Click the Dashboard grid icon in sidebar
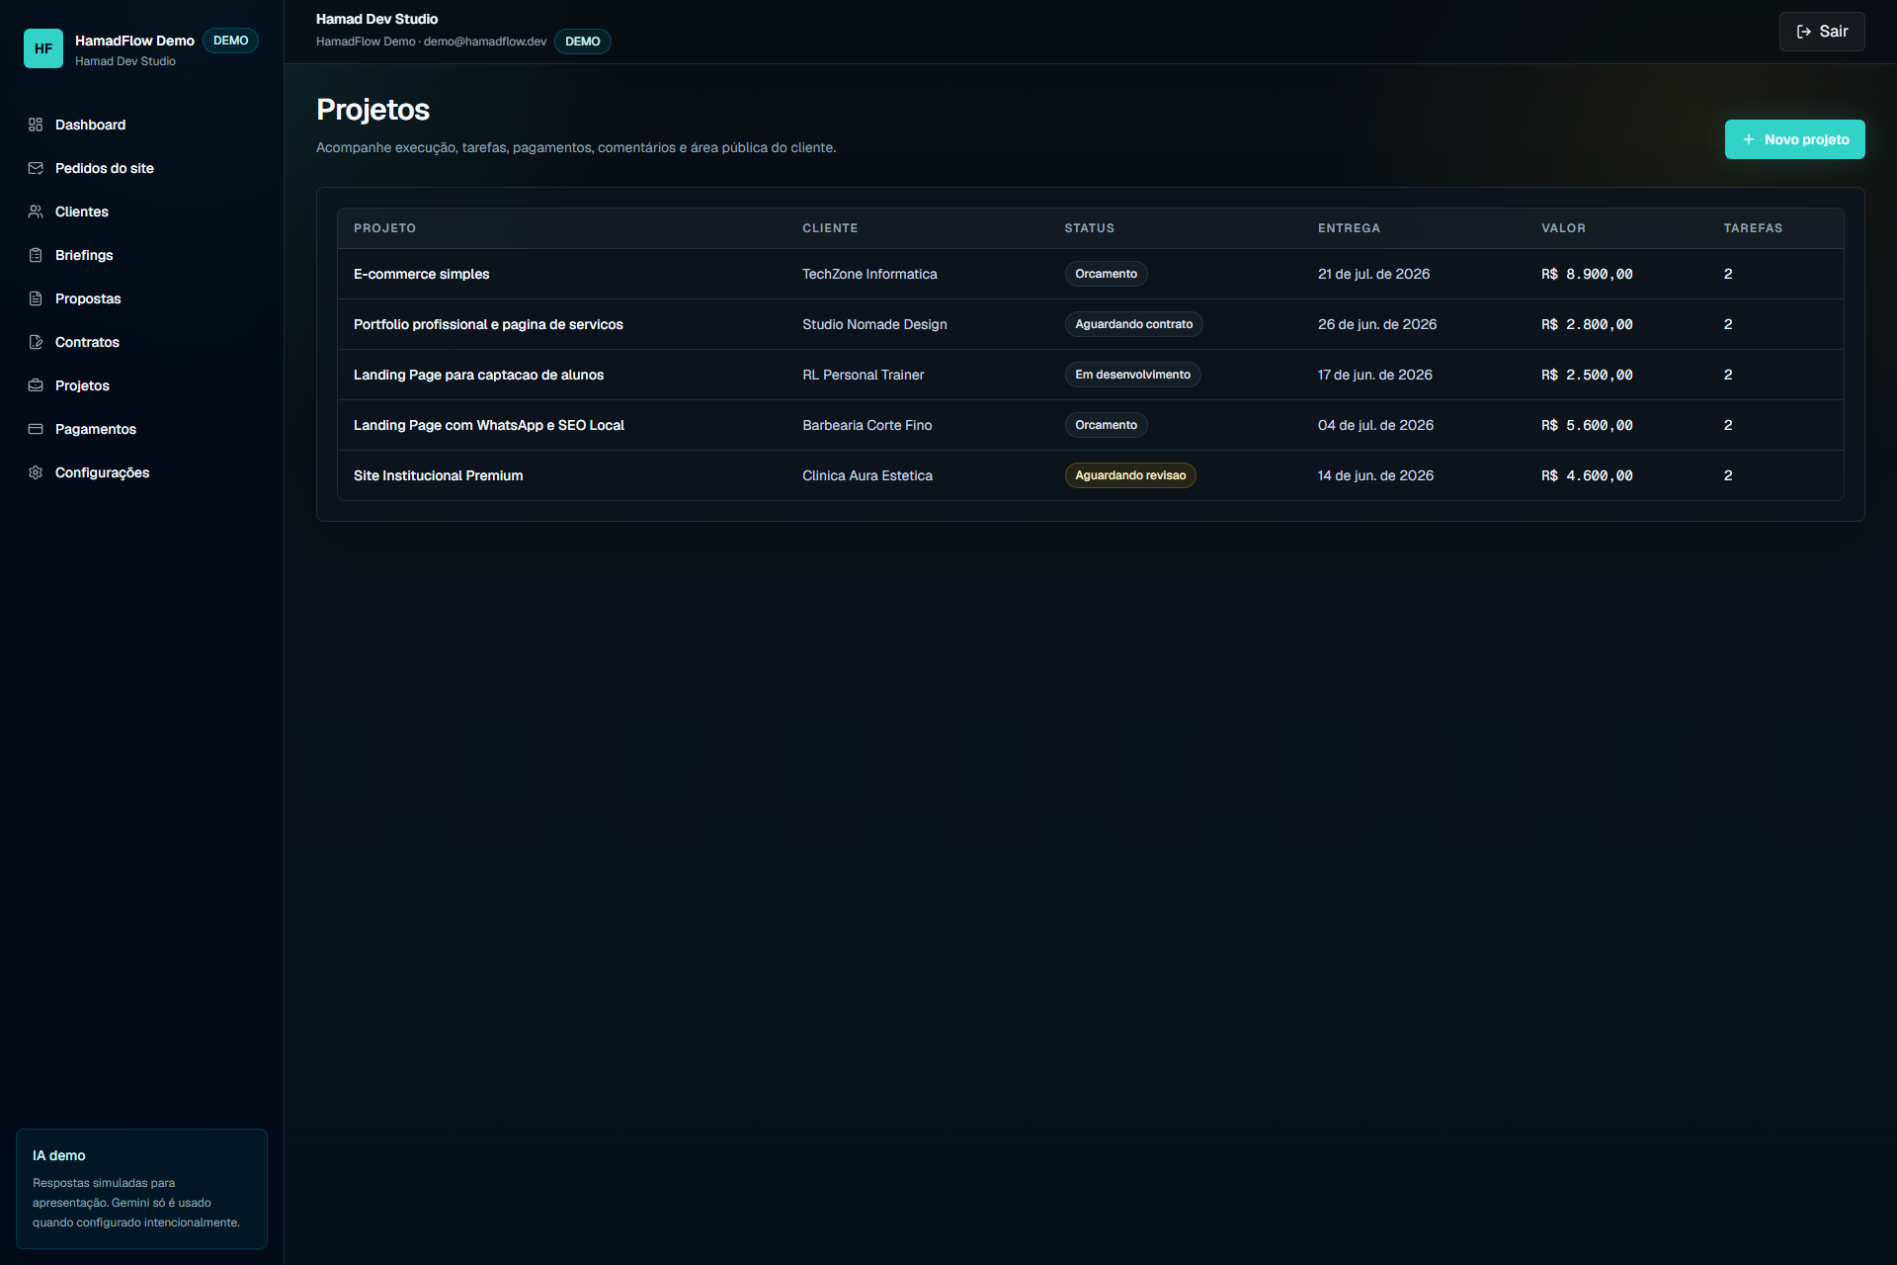The image size is (1897, 1265). pos(36,125)
